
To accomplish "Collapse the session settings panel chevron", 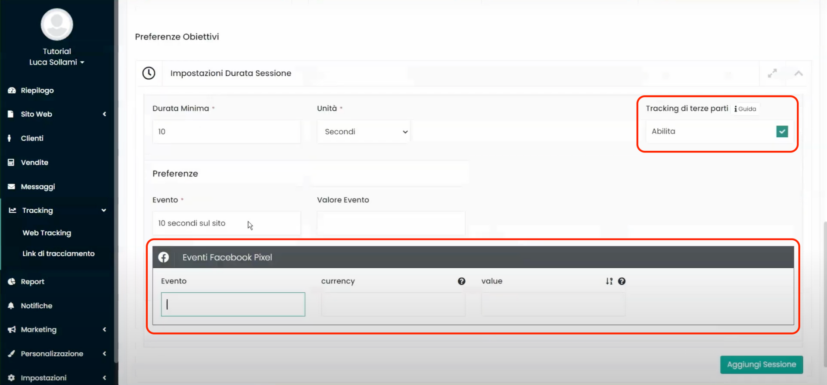I will coord(798,73).
